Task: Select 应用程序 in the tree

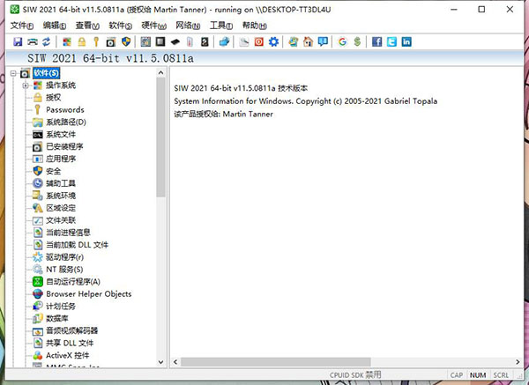Action: point(61,159)
